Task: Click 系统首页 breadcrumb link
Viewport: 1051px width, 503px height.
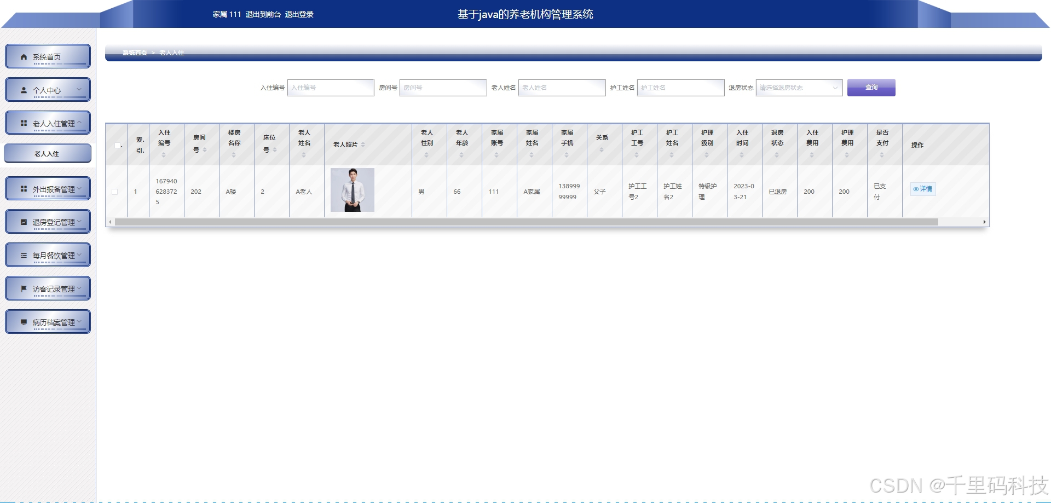Action: pyautogui.click(x=135, y=53)
